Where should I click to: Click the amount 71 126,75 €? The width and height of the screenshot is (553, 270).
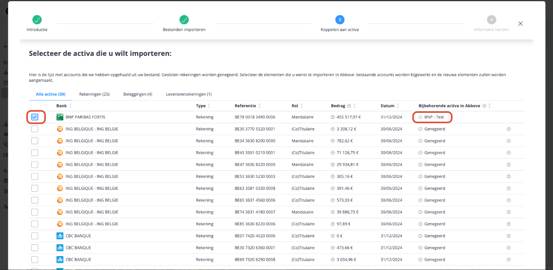click(x=348, y=153)
